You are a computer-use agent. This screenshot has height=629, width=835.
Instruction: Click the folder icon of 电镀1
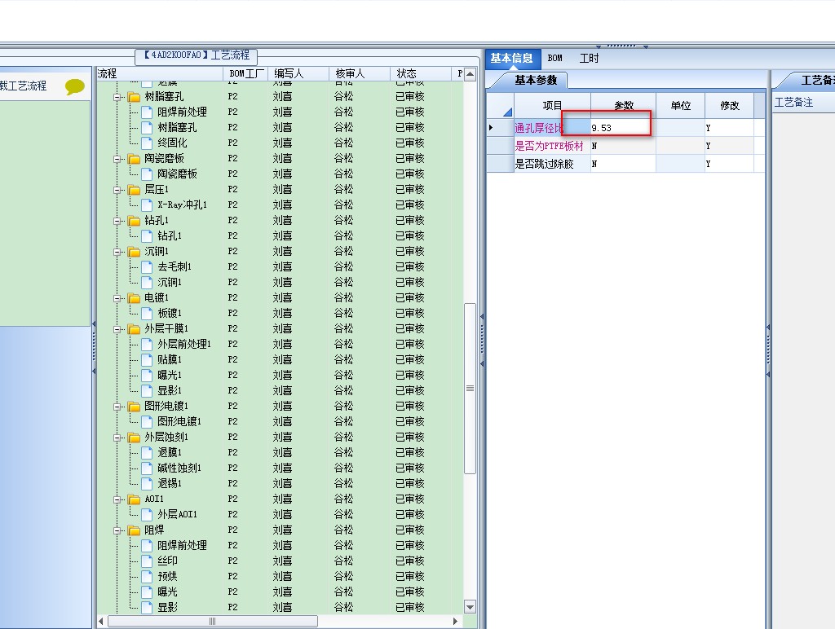pos(135,298)
